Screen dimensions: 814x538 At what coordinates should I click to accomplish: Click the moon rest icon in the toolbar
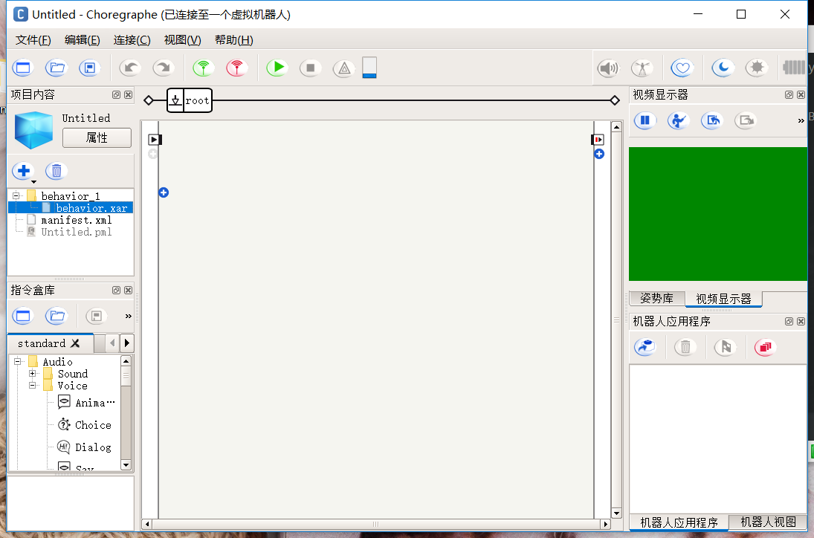(x=721, y=68)
